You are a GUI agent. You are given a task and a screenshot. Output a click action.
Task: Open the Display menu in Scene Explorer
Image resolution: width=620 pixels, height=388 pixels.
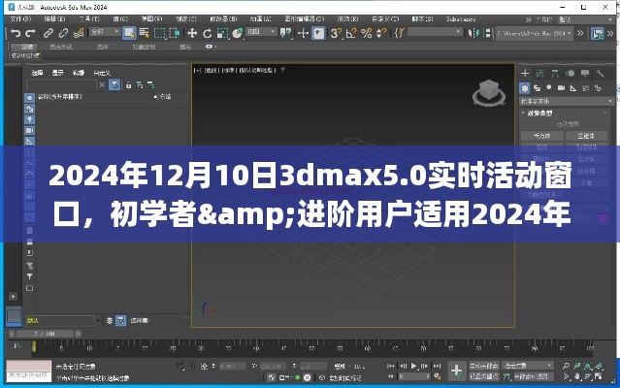point(58,72)
